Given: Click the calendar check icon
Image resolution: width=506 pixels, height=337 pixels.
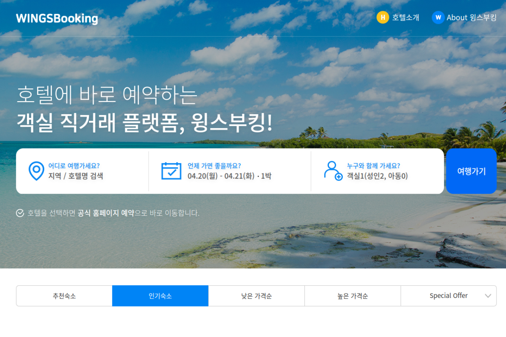Looking at the screenshot, I should point(171,171).
